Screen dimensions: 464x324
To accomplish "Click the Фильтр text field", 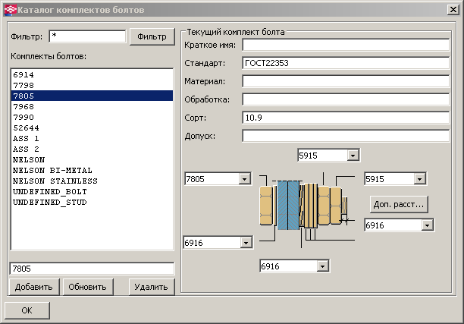I will click(x=86, y=36).
